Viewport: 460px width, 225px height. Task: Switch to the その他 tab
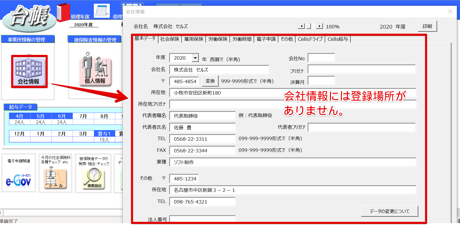point(287,39)
